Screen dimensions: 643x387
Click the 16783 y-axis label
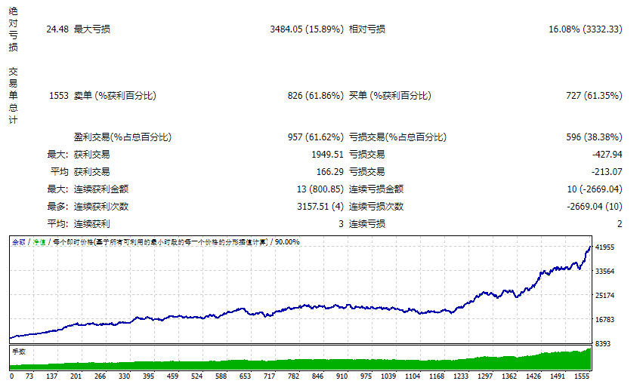tap(605, 319)
